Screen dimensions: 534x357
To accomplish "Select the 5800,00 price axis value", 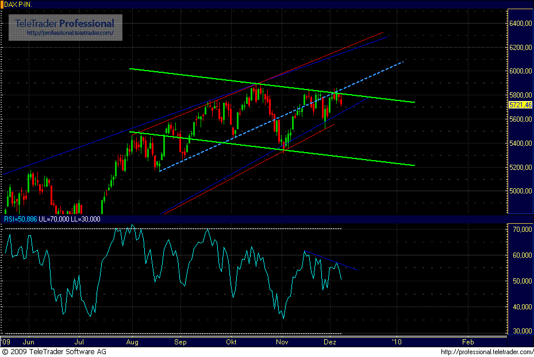I will 520,95.
